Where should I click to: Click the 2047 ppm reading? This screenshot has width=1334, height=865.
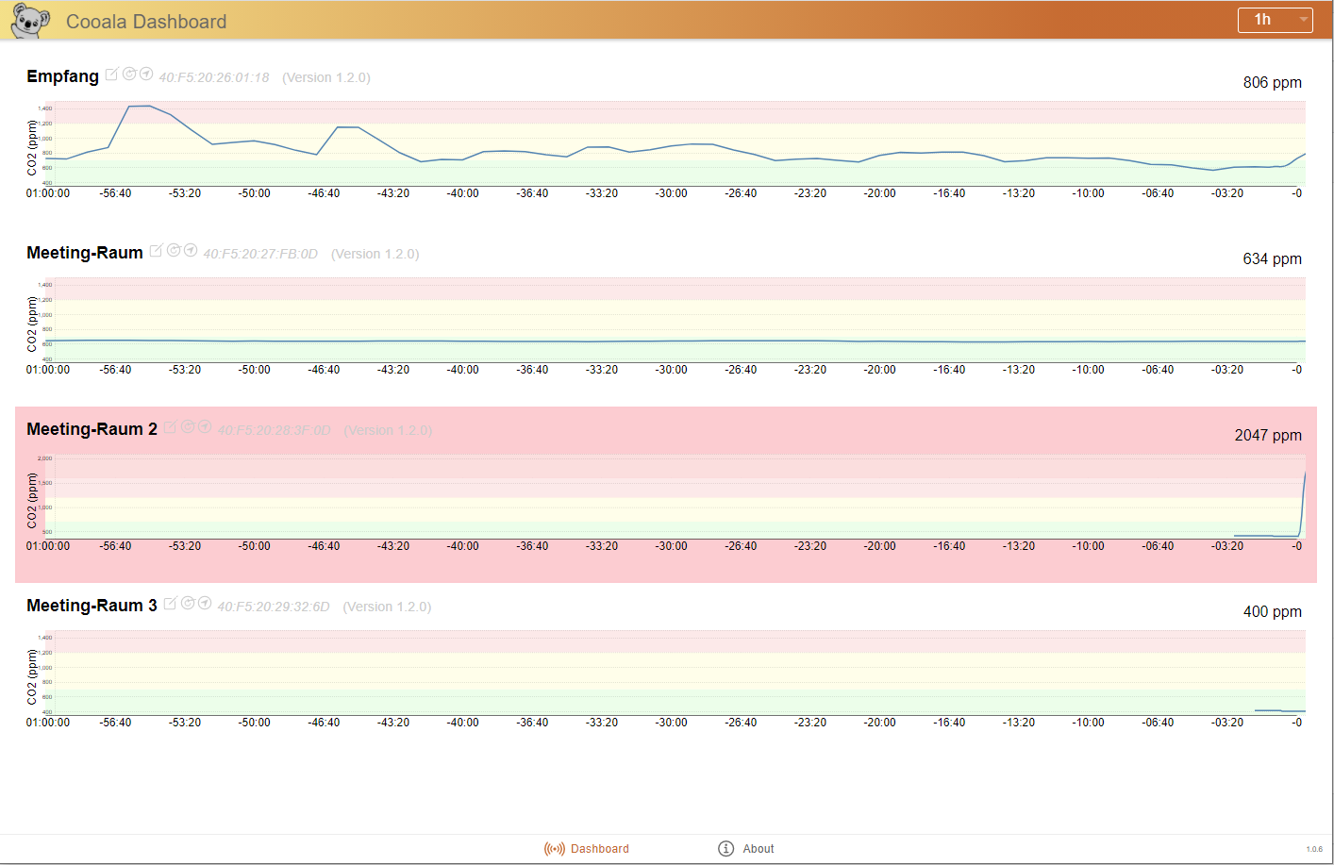(1267, 435)
